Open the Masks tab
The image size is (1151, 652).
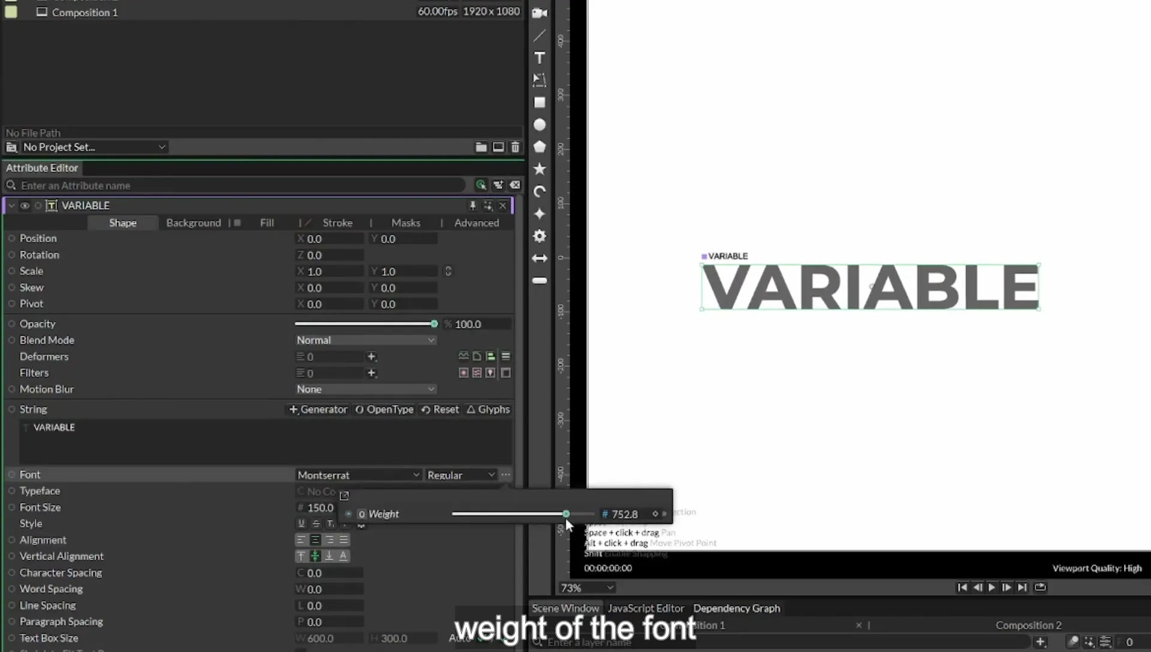[406, 222]
